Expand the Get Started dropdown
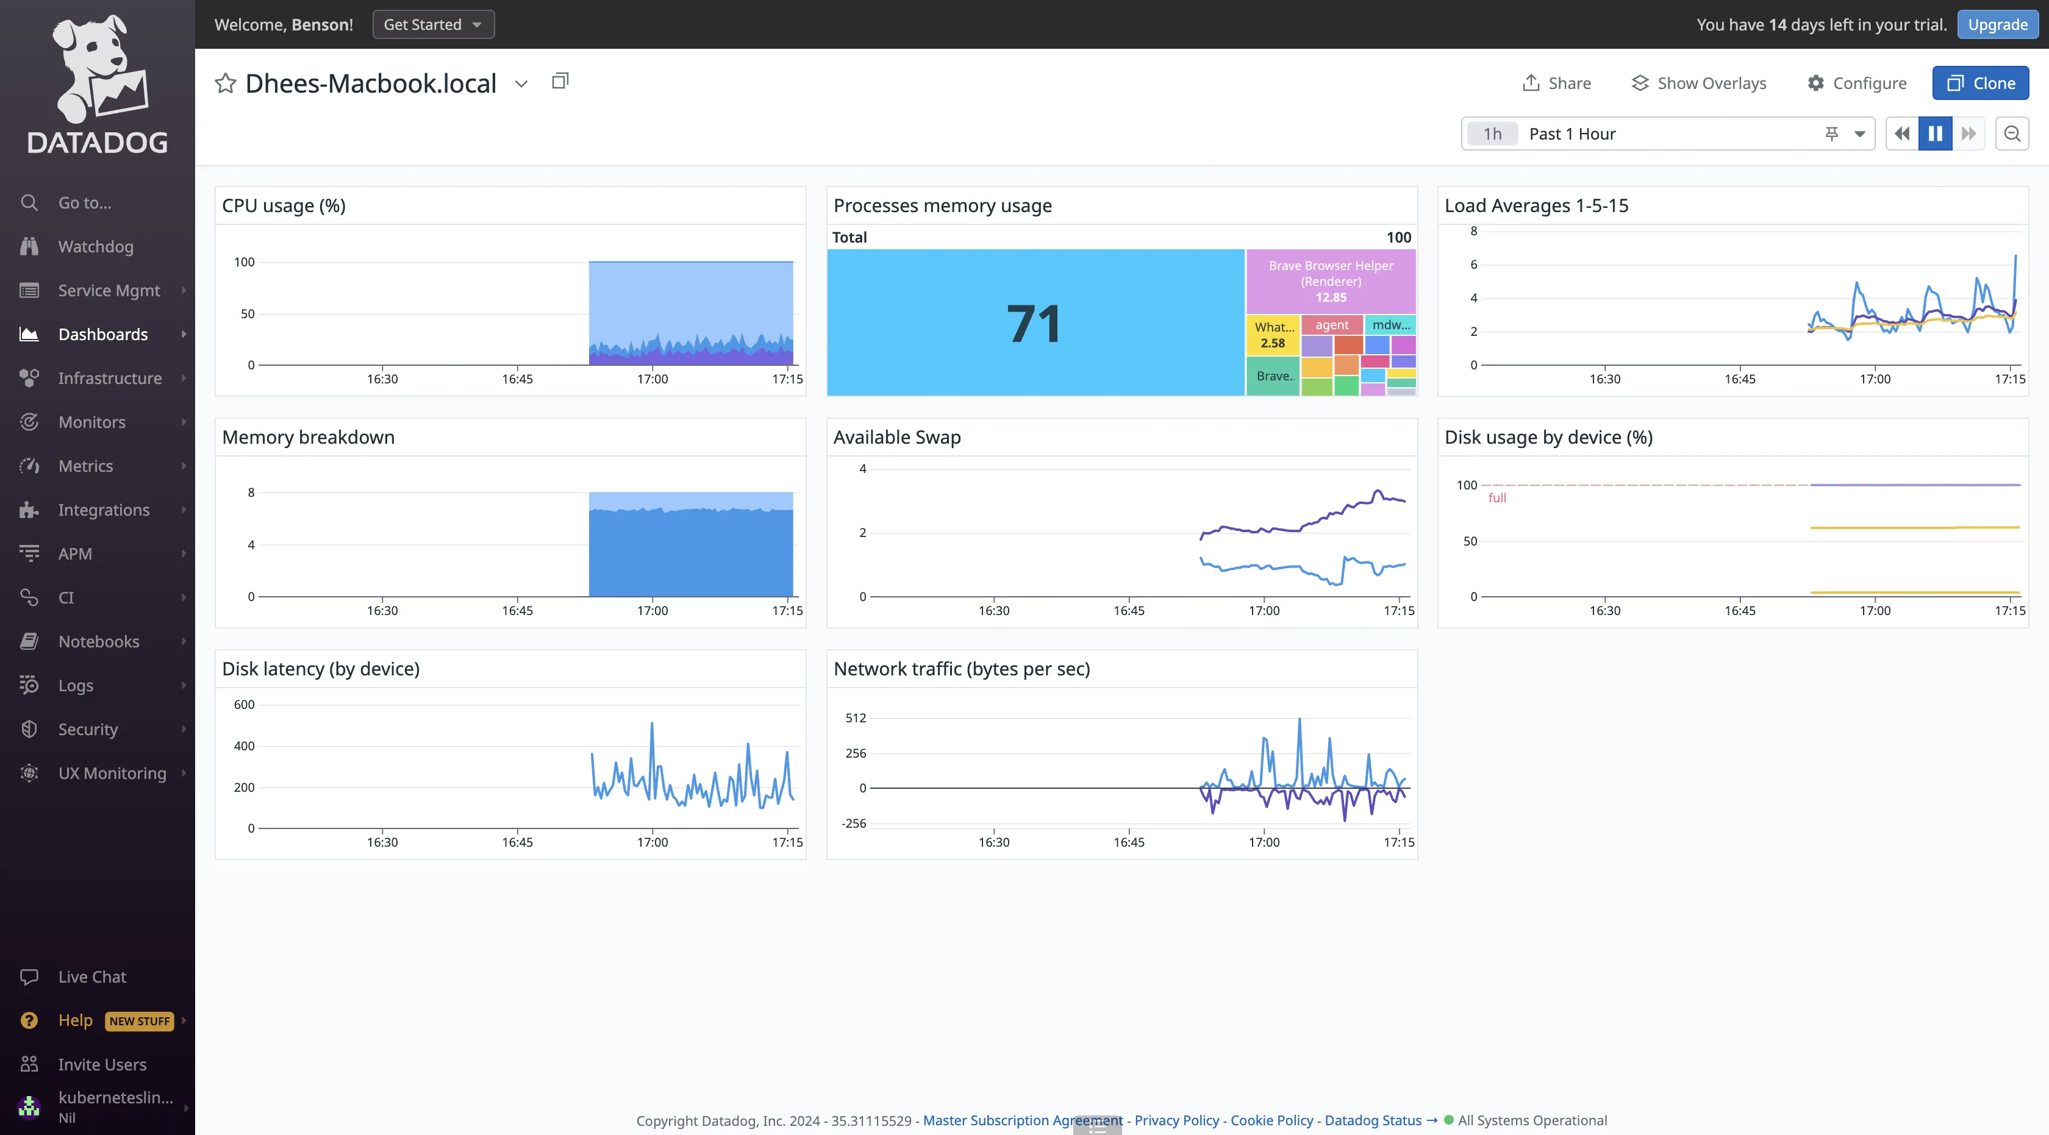The image size is (2049, 1135). (x=433, y=24)
